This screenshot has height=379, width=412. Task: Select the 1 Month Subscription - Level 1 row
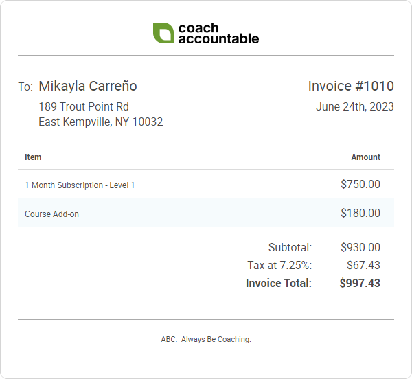pyautogui.click(x=80, y=185)
